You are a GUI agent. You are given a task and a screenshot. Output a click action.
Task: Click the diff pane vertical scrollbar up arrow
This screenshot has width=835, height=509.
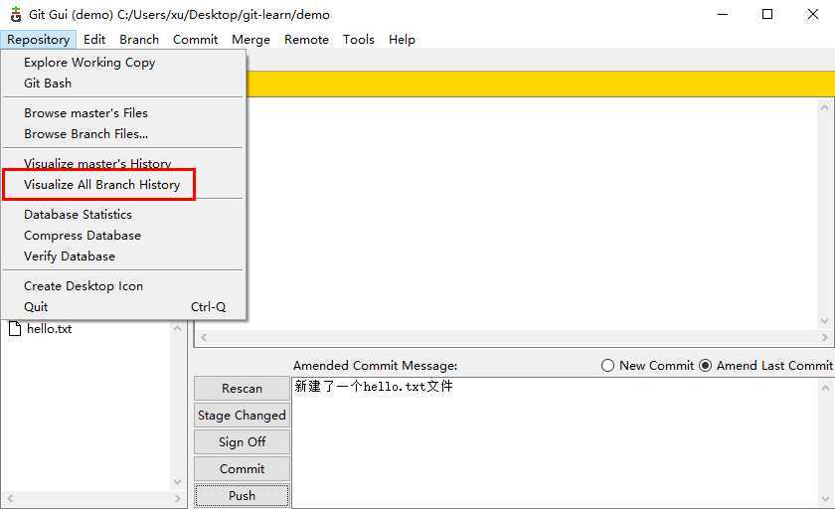pyautogui.click(x=824, y=107)
